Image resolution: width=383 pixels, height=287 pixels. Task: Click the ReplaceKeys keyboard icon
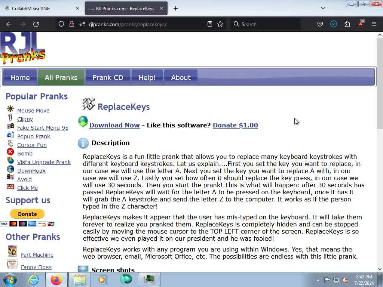[x=88, y=104]
